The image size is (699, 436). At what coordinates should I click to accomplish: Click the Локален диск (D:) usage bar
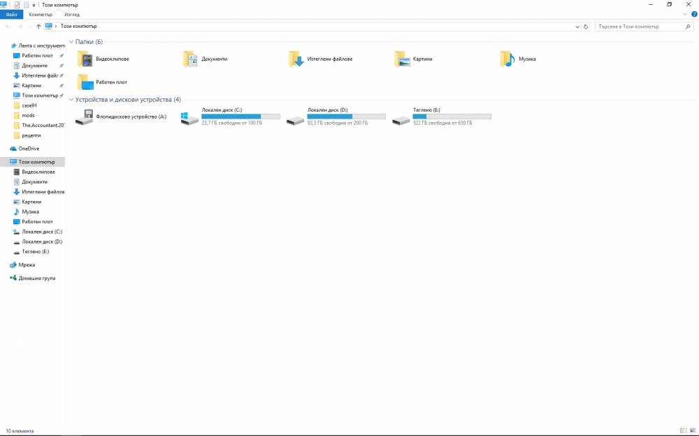pos(347,116)
